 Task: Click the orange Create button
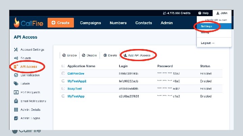pos(61,23)
